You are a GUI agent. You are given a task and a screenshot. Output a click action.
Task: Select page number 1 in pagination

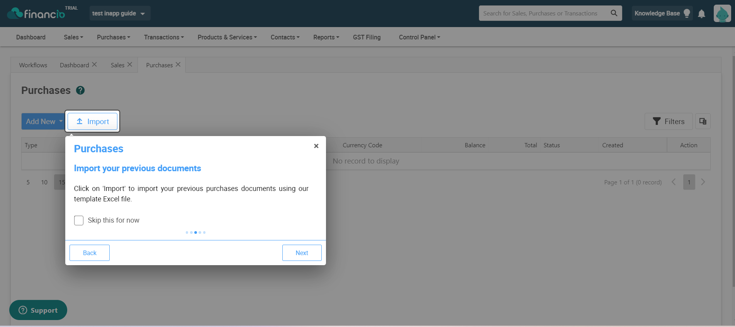(689, 182)
